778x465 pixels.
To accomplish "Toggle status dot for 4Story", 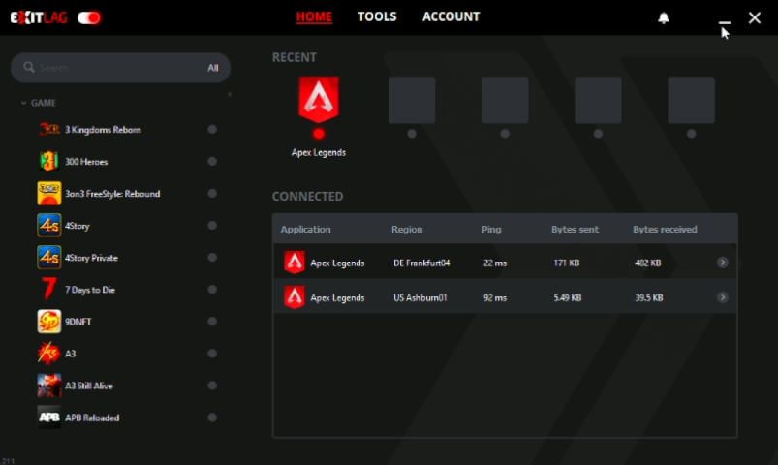I will click(x=212, y=226).
